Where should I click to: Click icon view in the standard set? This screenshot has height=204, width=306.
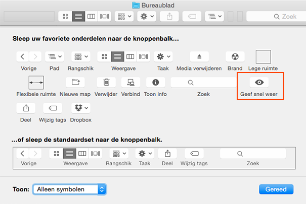tap(57, 154)
